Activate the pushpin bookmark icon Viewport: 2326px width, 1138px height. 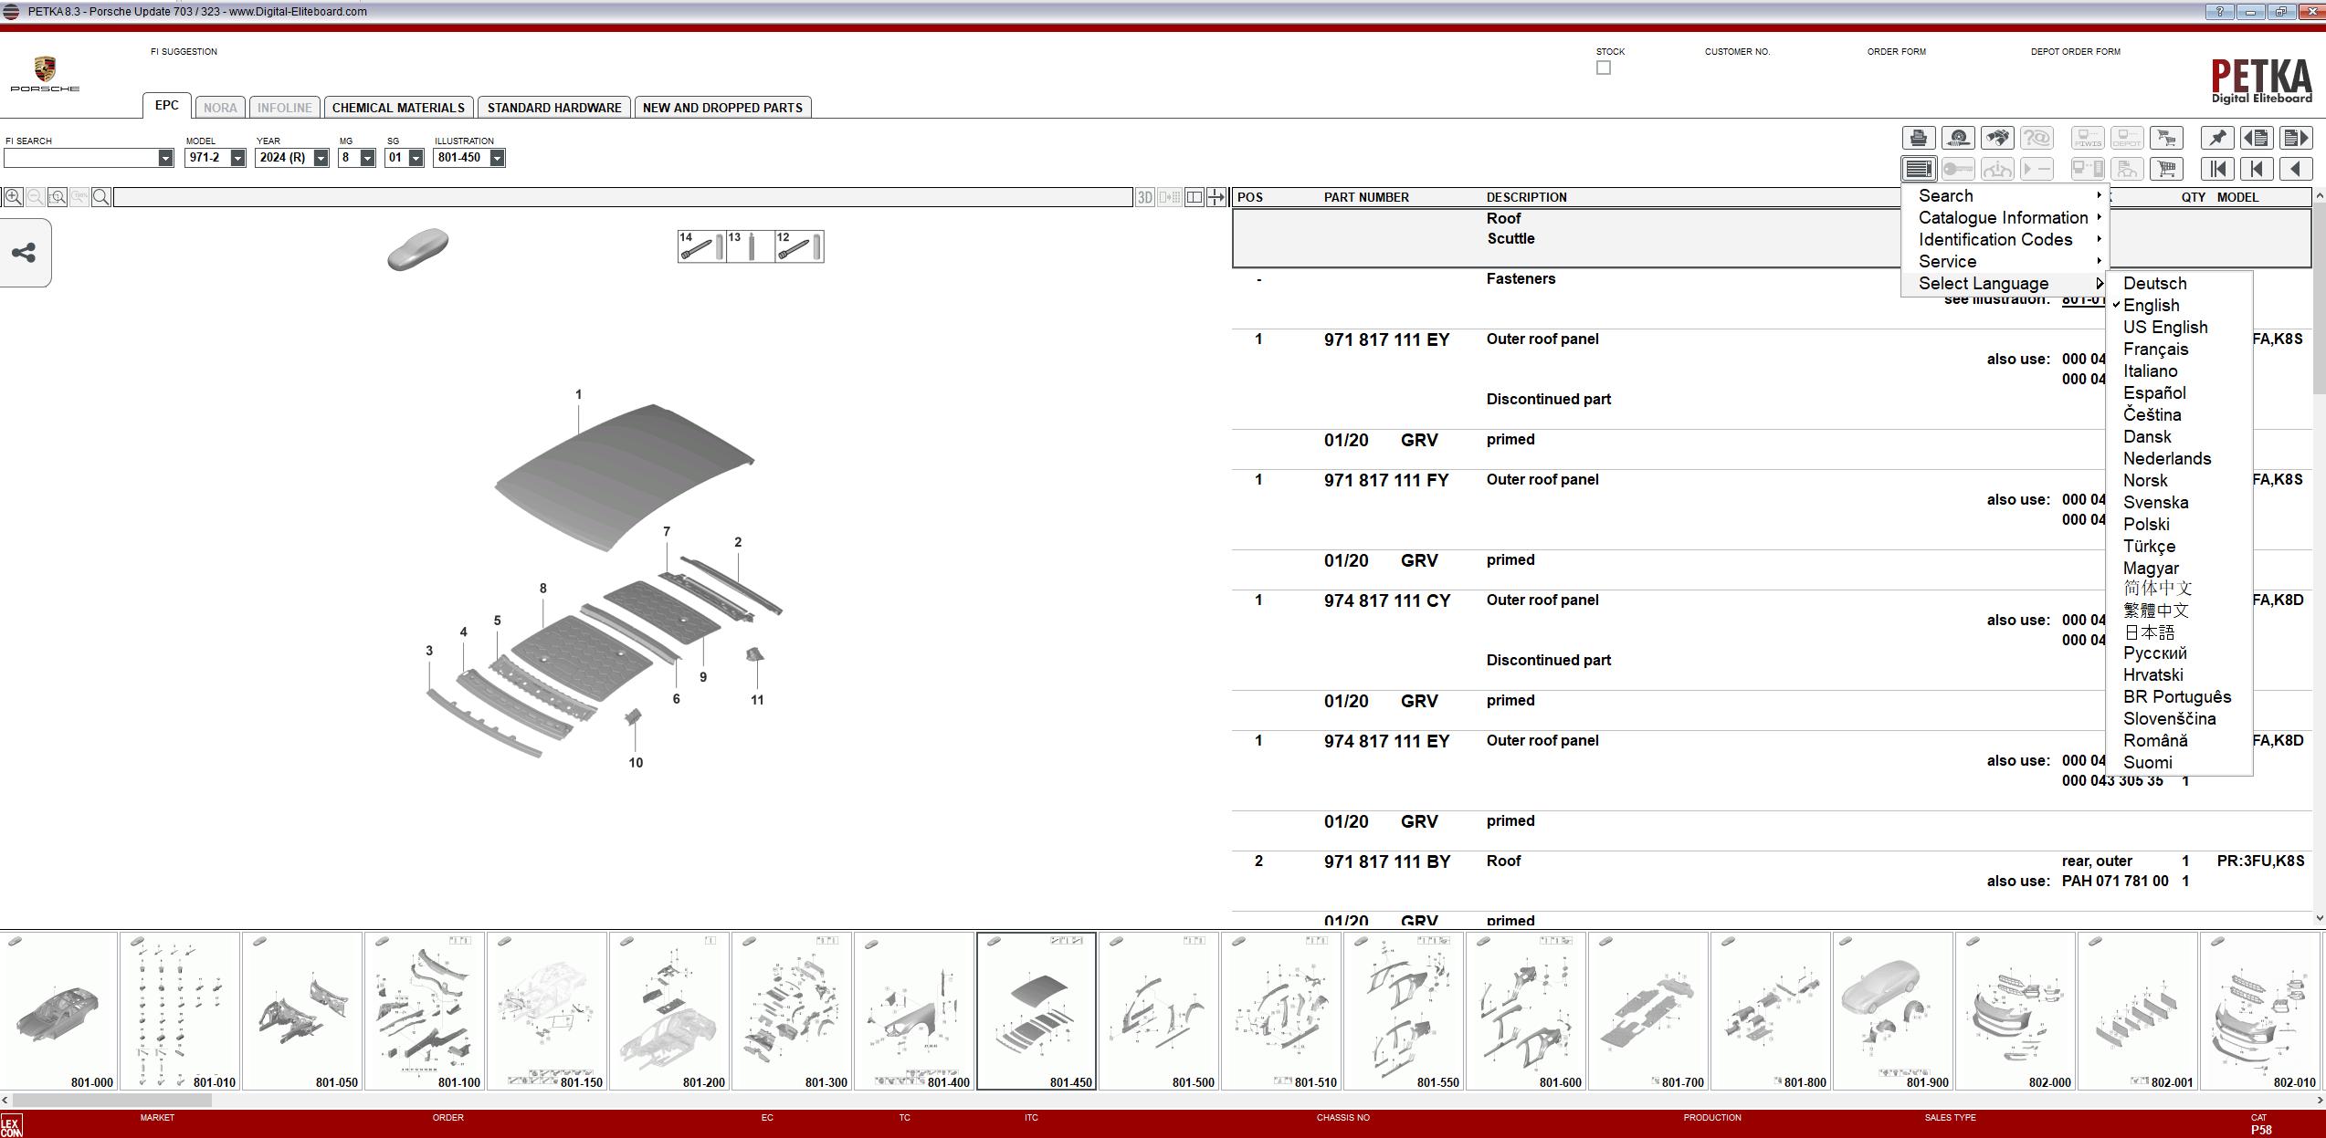coord(2217,137)
